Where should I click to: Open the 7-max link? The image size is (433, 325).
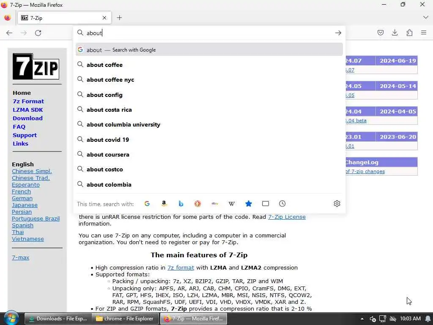click(20, 258)
